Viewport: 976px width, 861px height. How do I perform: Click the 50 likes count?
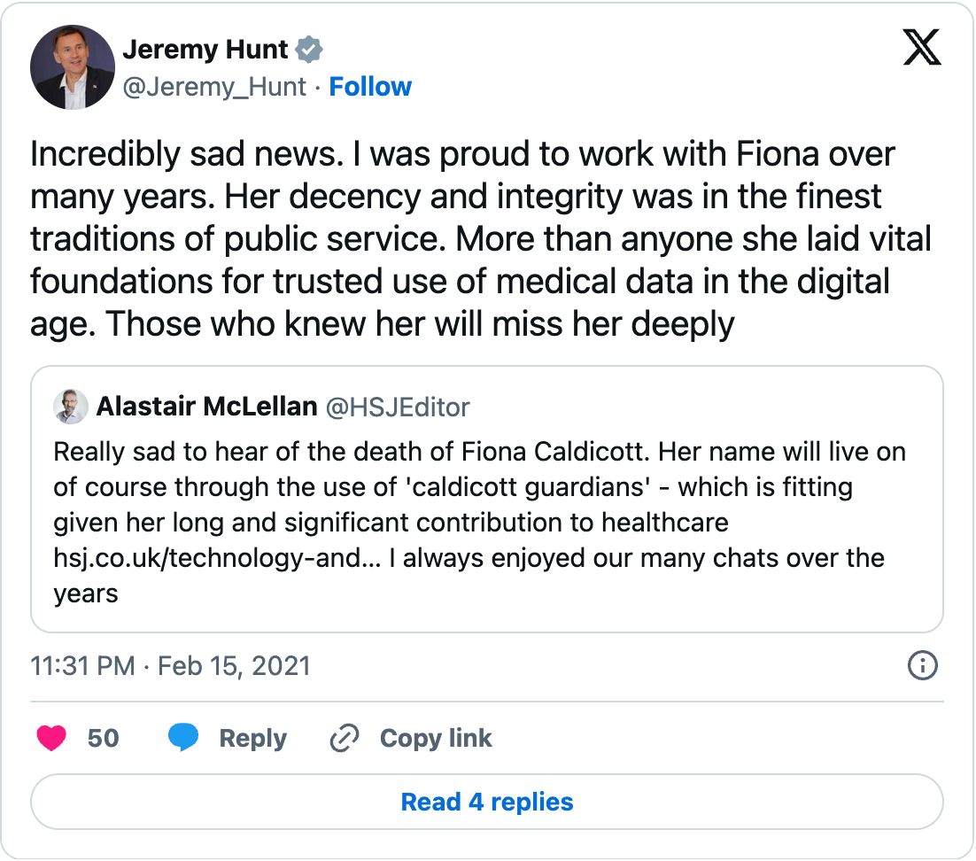(x=103, y=738)
